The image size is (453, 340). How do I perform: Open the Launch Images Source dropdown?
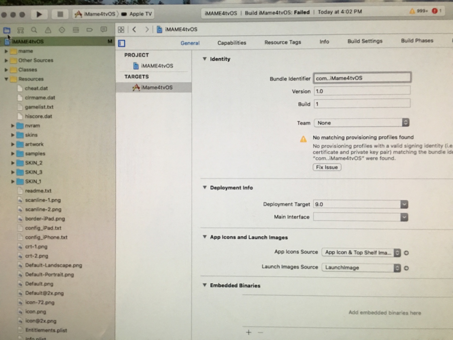coord(361,268)
